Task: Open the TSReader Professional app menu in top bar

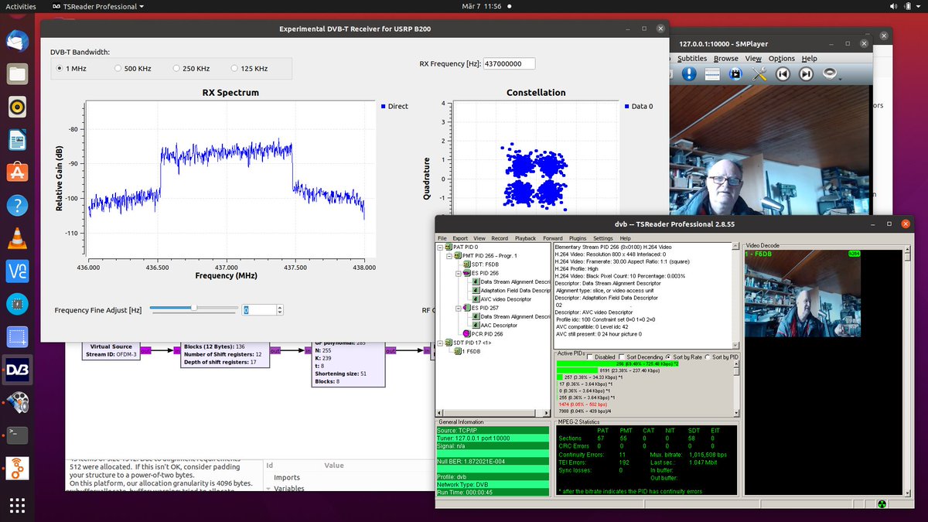Action: [100, 6]
